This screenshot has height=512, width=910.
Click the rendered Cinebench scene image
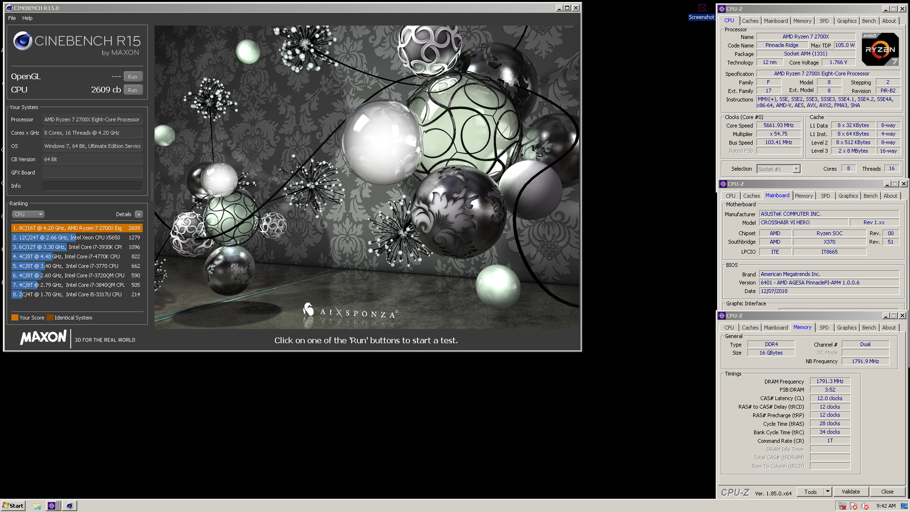pyautogui.click(x=367, y=177)
